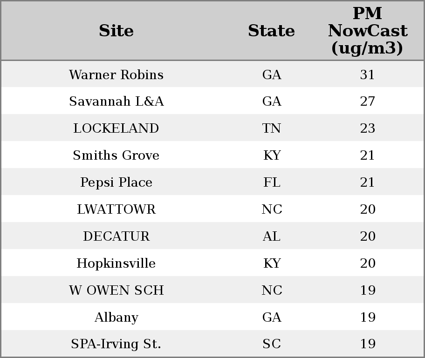Viewport: 425px width, 358px height.
Task: Click the TN state cell
Action: [272, 128]
